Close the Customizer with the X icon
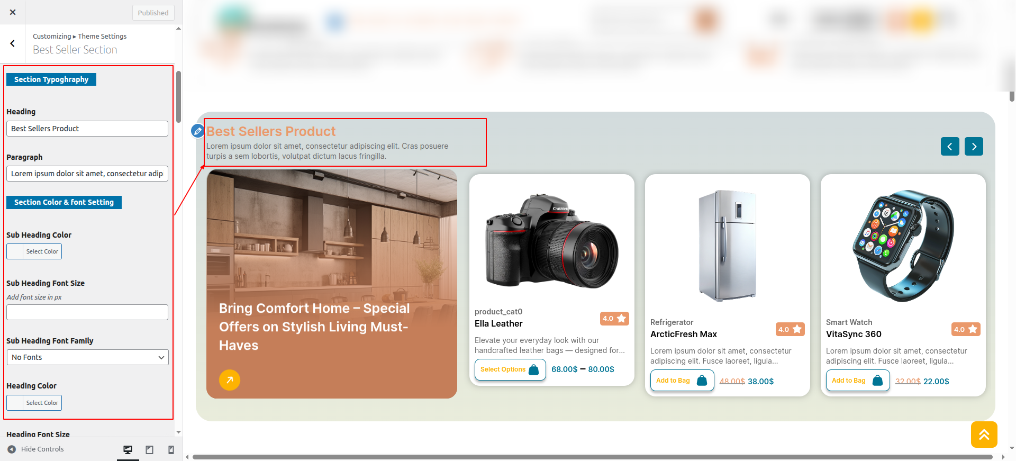This screenshot has height=461, width=1016. pos(13,12)
